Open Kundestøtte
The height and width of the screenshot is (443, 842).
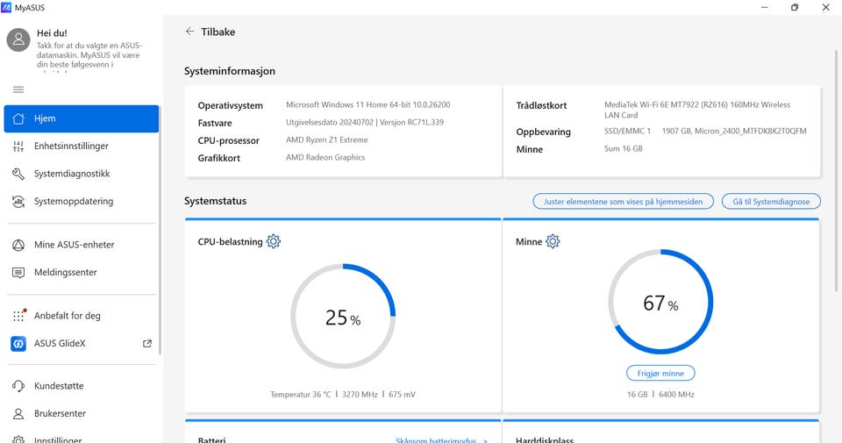click(x=81, y=386)
